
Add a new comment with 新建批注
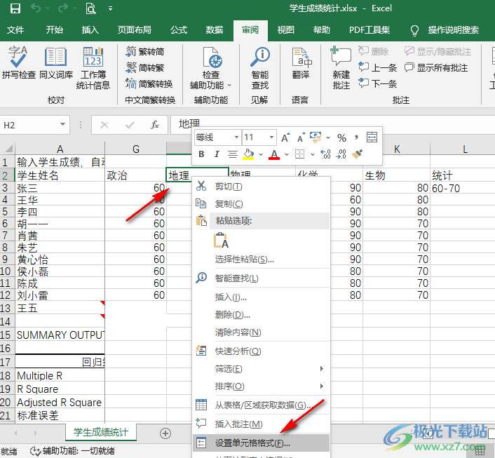[x=341, y=67]
